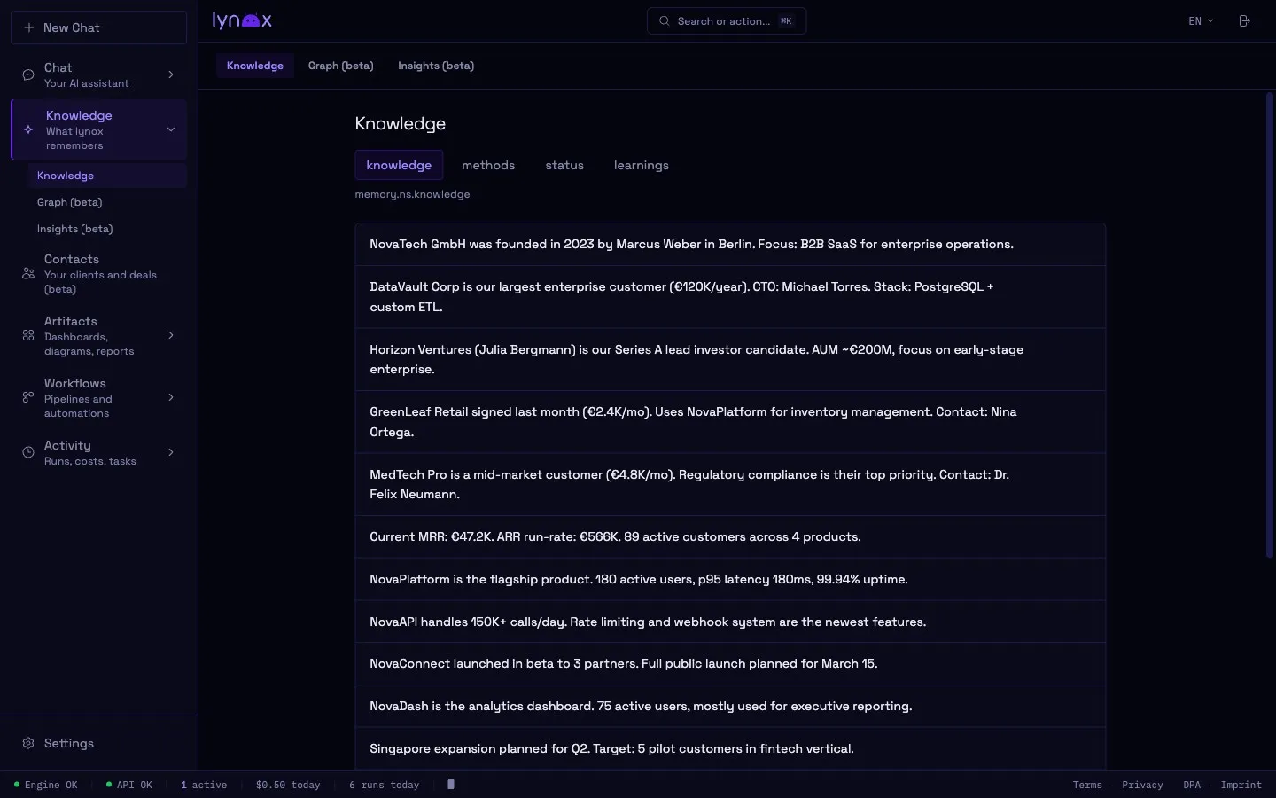Click the Search or action field

727,21
